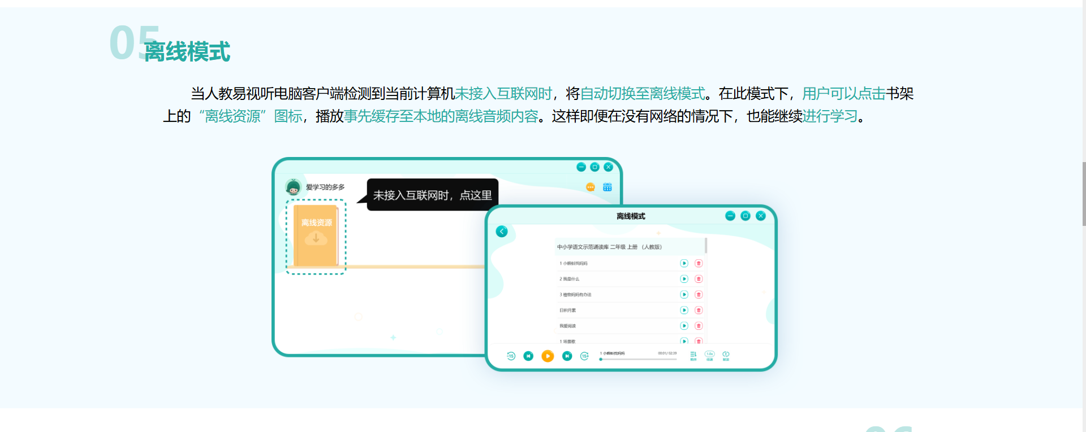Screen dimensions: 1086x432
Task: Click the orange chat message icon
Action: click(590, 187)
